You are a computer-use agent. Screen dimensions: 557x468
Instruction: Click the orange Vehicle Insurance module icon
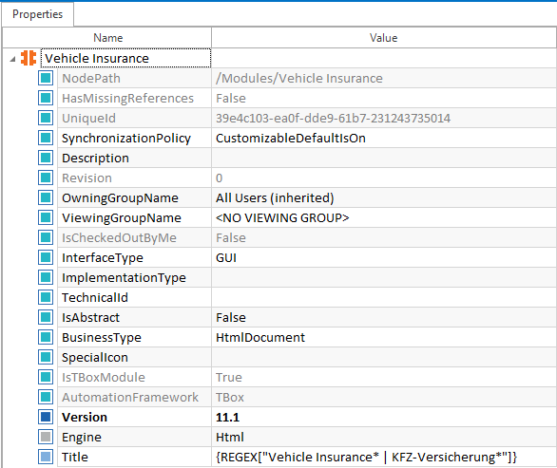pos(29,58)
